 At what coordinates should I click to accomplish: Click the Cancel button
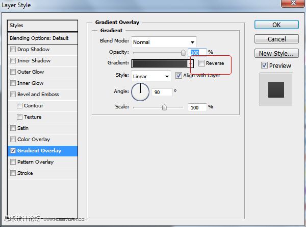click(x=276, y=39)
